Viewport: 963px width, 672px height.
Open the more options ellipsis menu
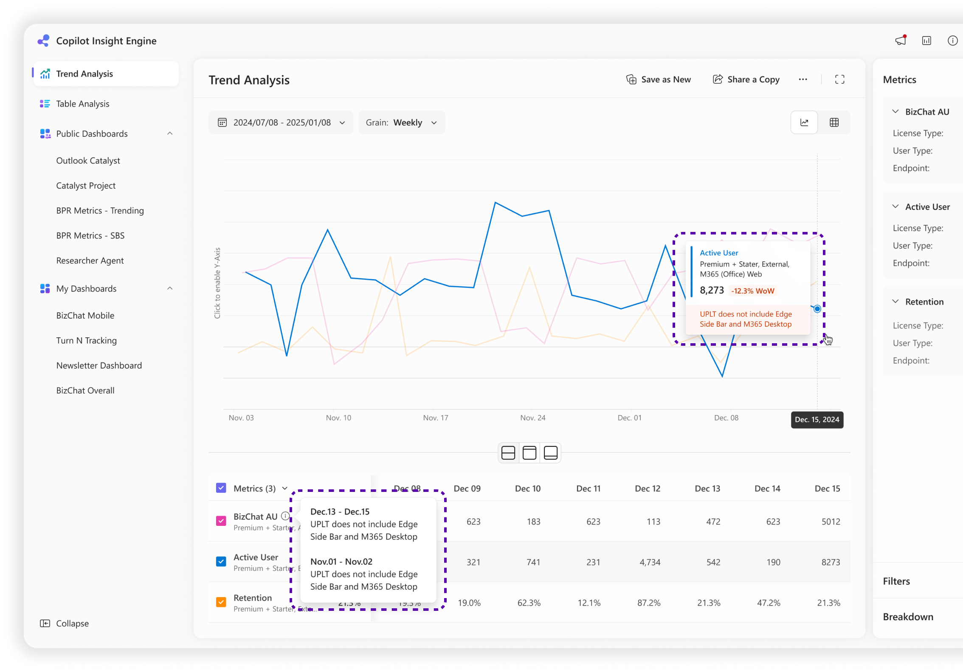point(802,79)
